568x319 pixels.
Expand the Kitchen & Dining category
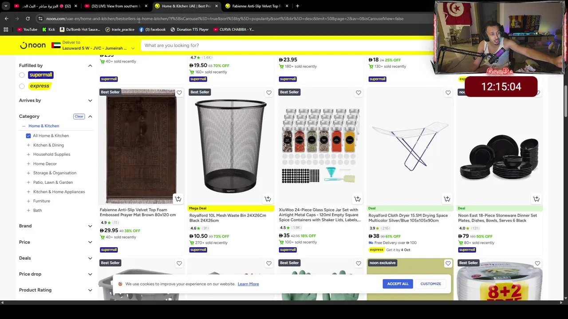28,145
